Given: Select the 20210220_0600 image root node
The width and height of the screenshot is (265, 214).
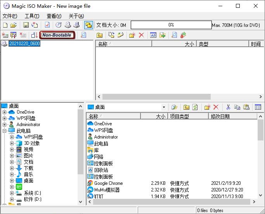Looking at the screenshot, I should tap(24, 44).
